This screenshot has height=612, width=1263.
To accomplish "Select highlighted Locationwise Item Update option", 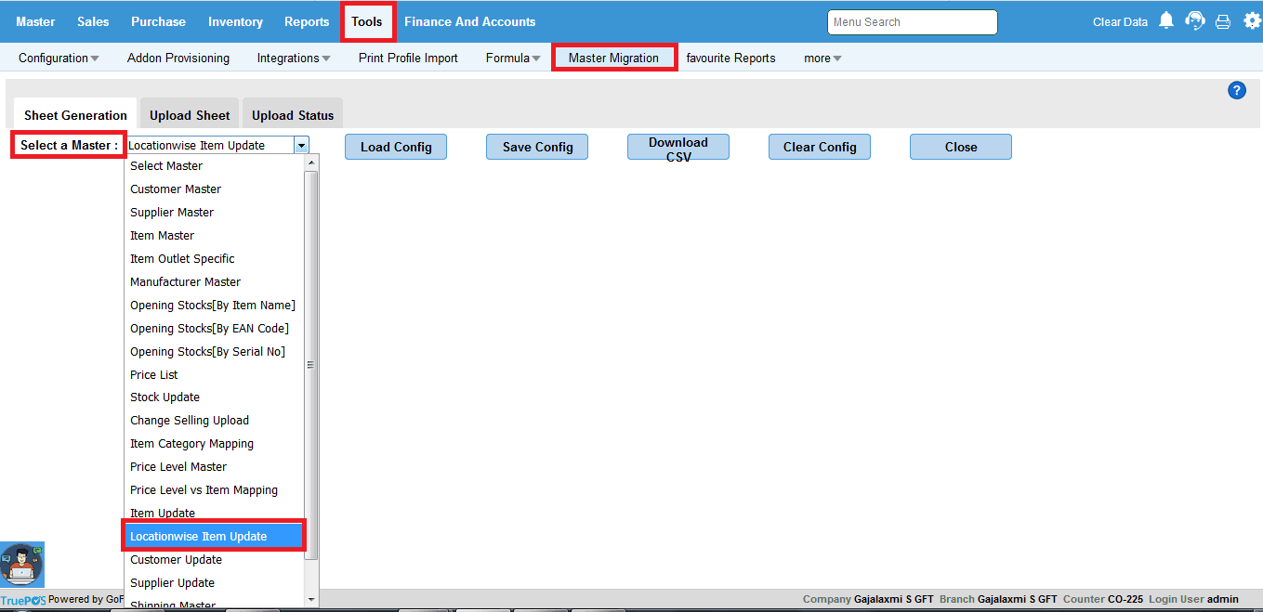I will [215, 536].
